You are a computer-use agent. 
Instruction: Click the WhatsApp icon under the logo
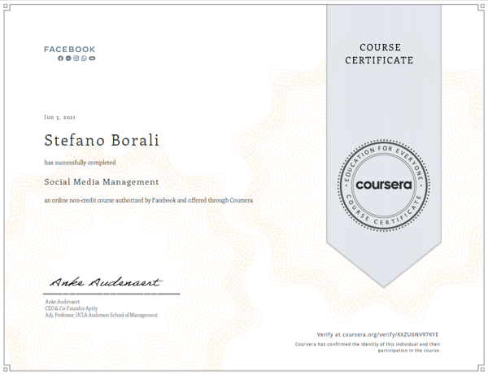click(x=84, y=59)
